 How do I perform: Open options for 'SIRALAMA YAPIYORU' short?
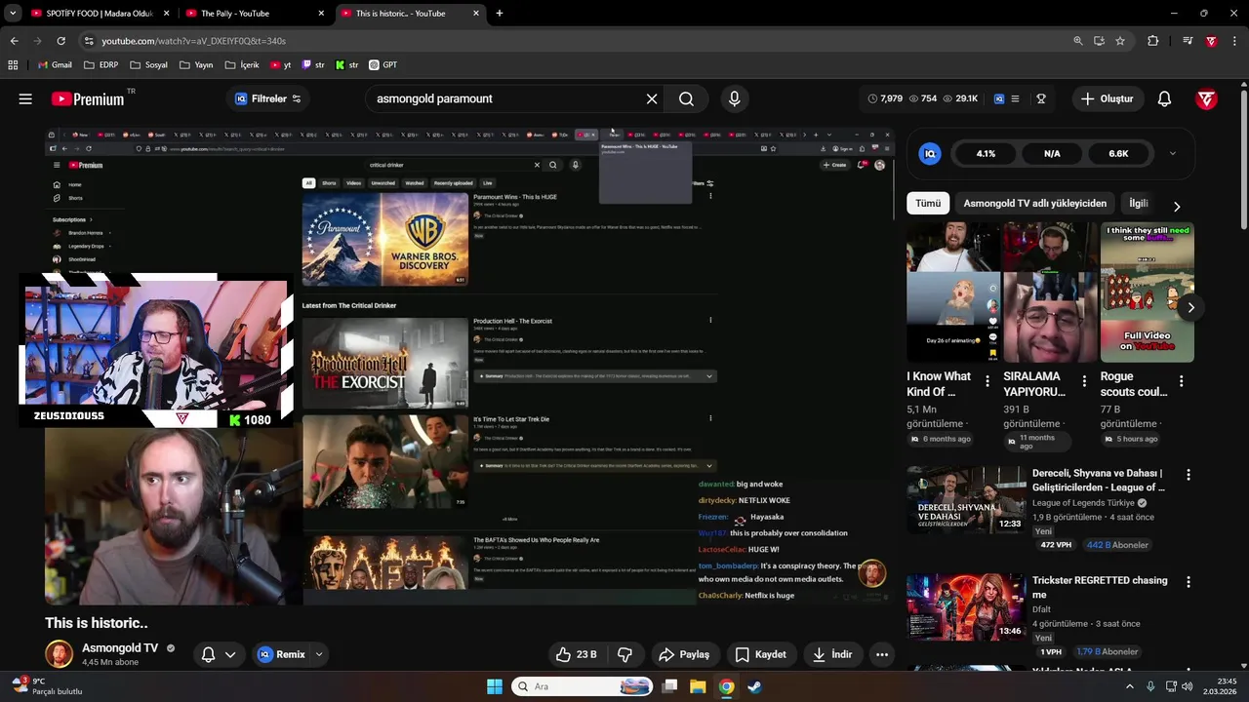pos(1084,381)
